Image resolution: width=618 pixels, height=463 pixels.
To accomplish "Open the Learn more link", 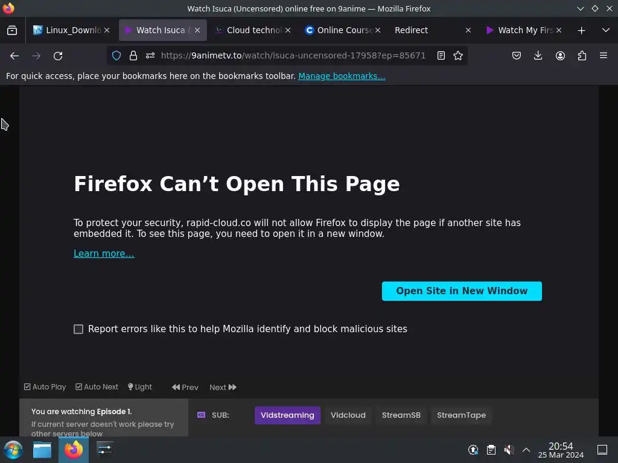I will click(104, 254).
